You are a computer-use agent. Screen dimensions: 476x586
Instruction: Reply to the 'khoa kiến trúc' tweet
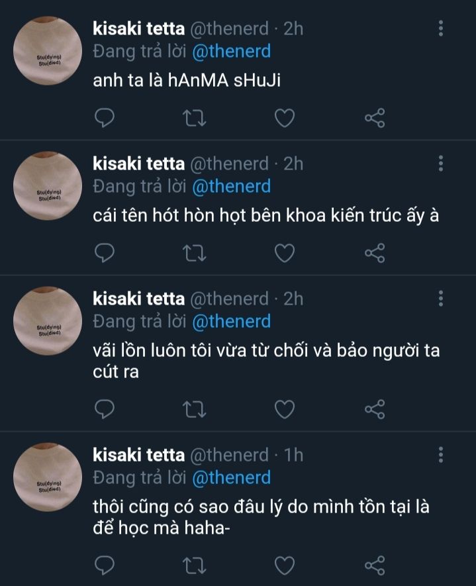tap(105, 253)
